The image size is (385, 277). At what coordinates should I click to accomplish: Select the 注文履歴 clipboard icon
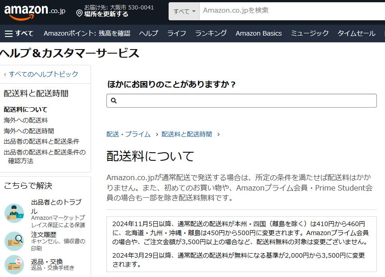14,240
